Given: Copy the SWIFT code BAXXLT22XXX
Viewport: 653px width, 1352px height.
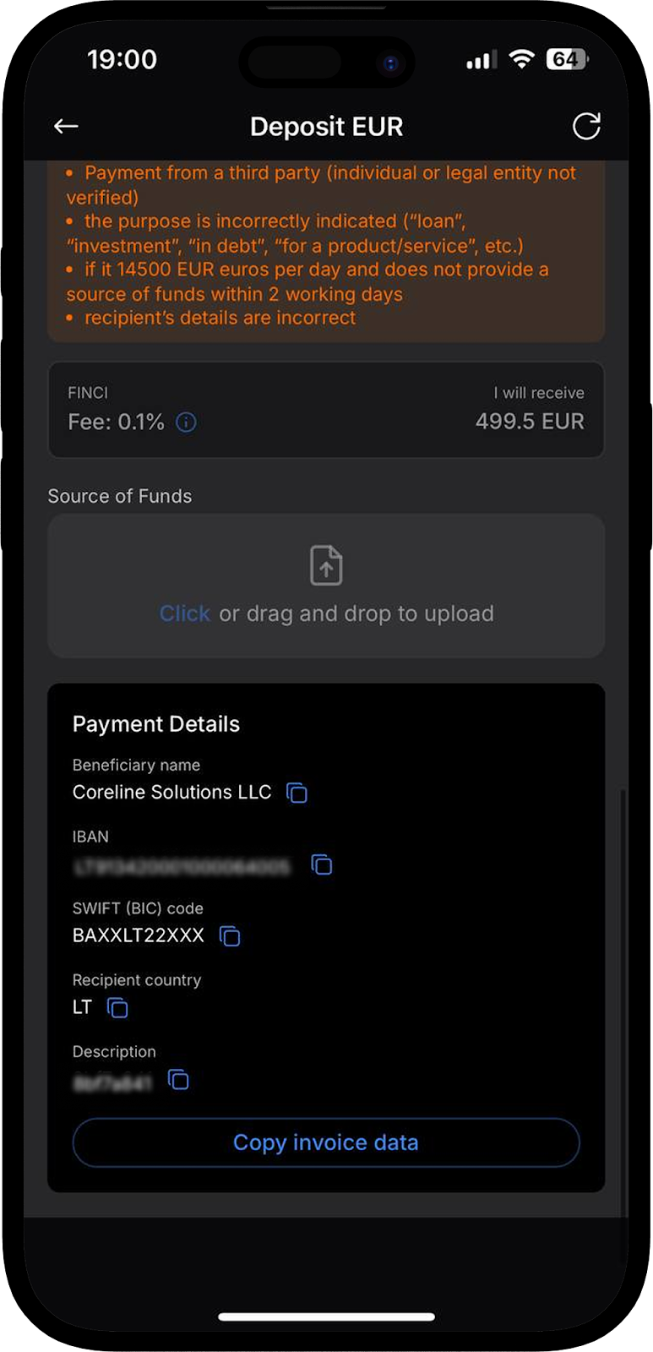Looking at the screenshot, I should click(x=230, y=936).
